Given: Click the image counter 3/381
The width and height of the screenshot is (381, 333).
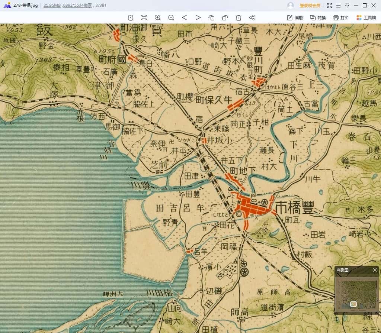Looking at the screenshot, I should click(100, 5).
